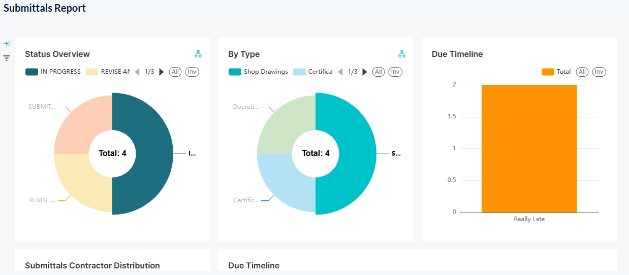Open the filter icon in left sidebar
This screenshot has width=629, height=275.
click(7, 58)
